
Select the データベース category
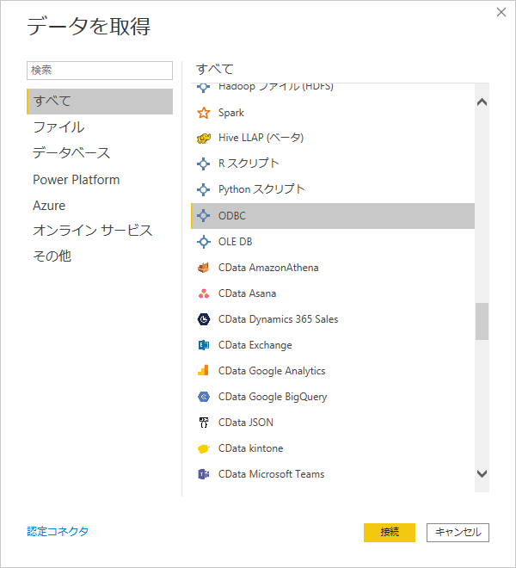[x=71, y=153]
